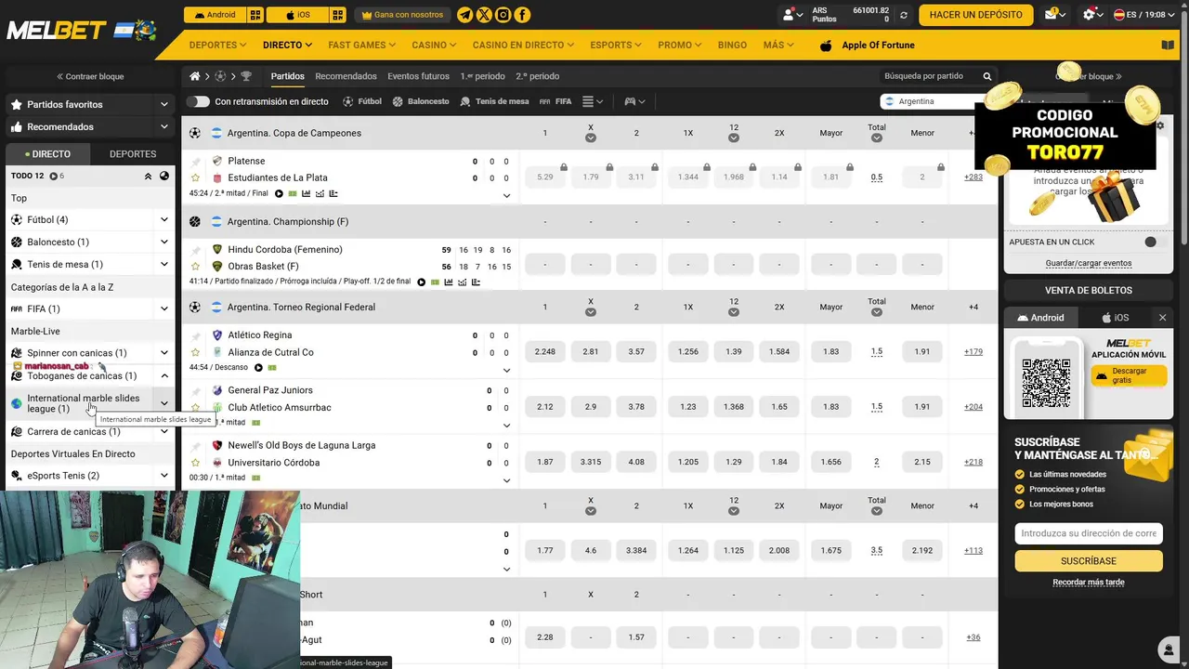Click the email address input field
Image resolution: width=1189 pixels, height=669 pixels.
tap(1089, 533)
